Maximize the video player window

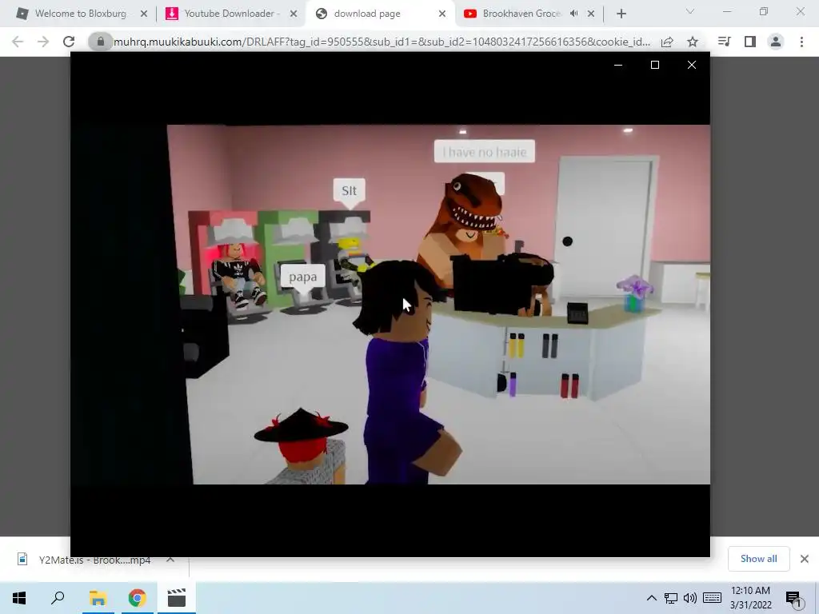[655, 65]
